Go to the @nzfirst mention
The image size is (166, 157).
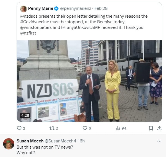coord(28,33)
